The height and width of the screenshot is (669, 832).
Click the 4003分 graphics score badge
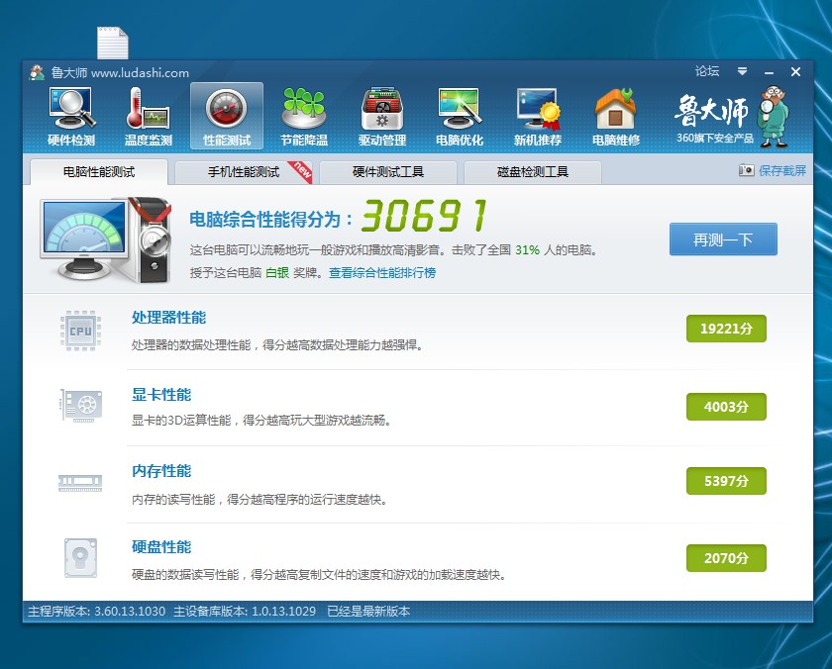tap(726, 407)
